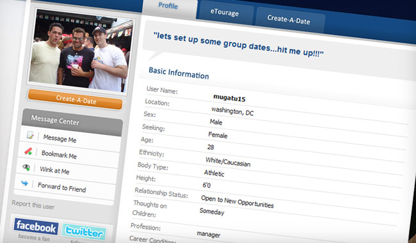Select the Bookmark Me option

tap(59, 154)
